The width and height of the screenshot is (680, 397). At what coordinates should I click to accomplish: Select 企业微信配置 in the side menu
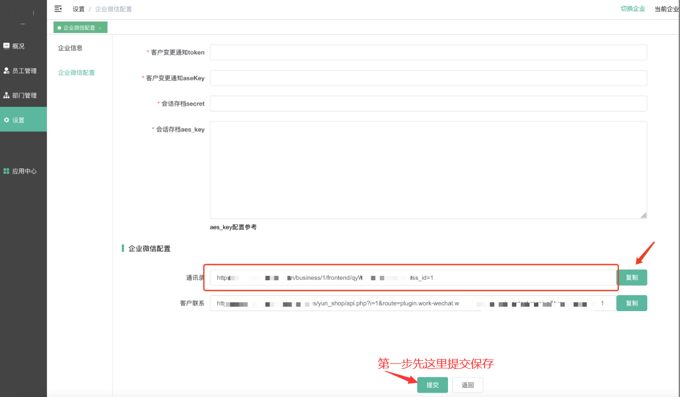pos(77,73)
